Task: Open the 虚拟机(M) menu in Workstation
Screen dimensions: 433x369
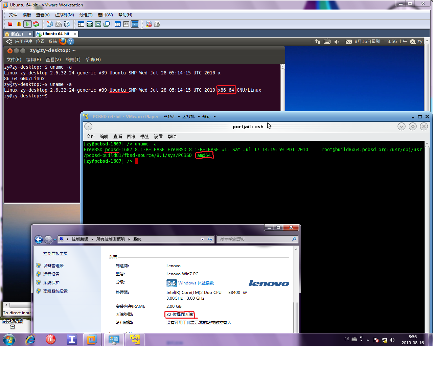Action: click(64, 15)
